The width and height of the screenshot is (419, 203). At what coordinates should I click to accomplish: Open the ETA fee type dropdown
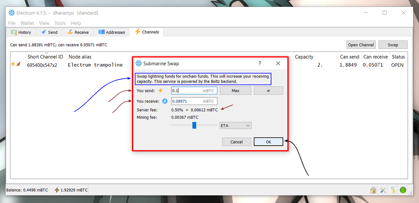pyautogui.click(x=235, y=126)
